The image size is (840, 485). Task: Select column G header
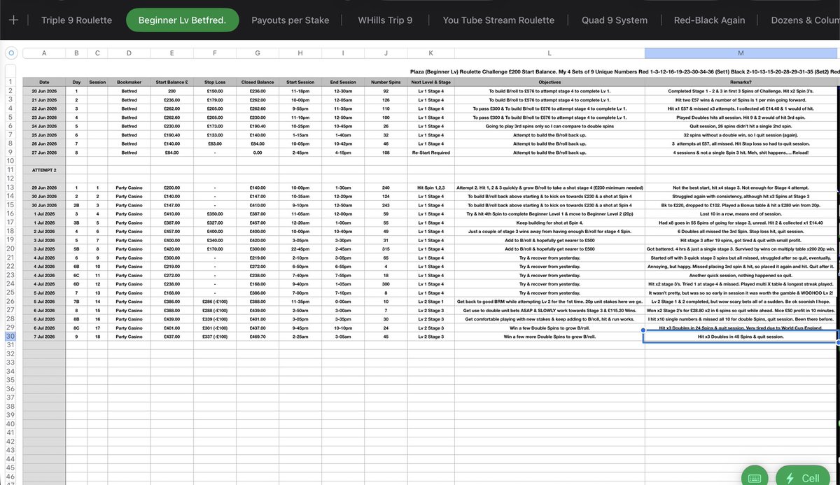pyautogui.click(x=258, y=53)
